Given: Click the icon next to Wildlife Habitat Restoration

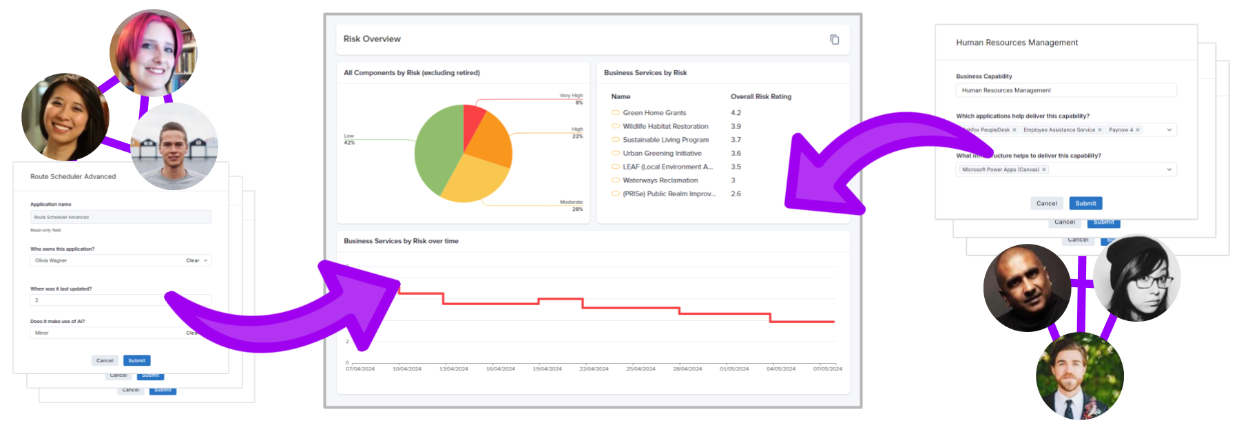Looking at the screenshot, I should point(616,127).
